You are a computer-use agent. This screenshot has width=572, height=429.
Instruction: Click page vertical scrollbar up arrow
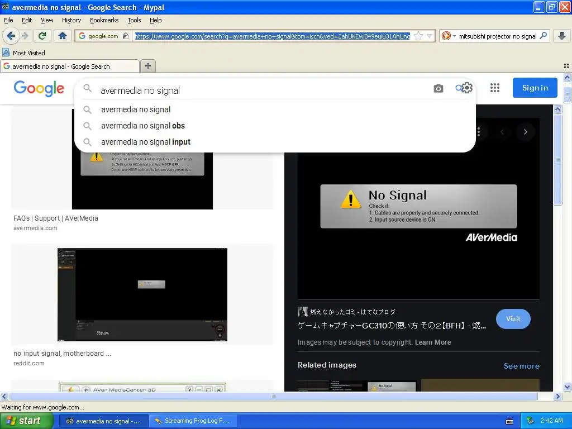[x=567, y=77]
